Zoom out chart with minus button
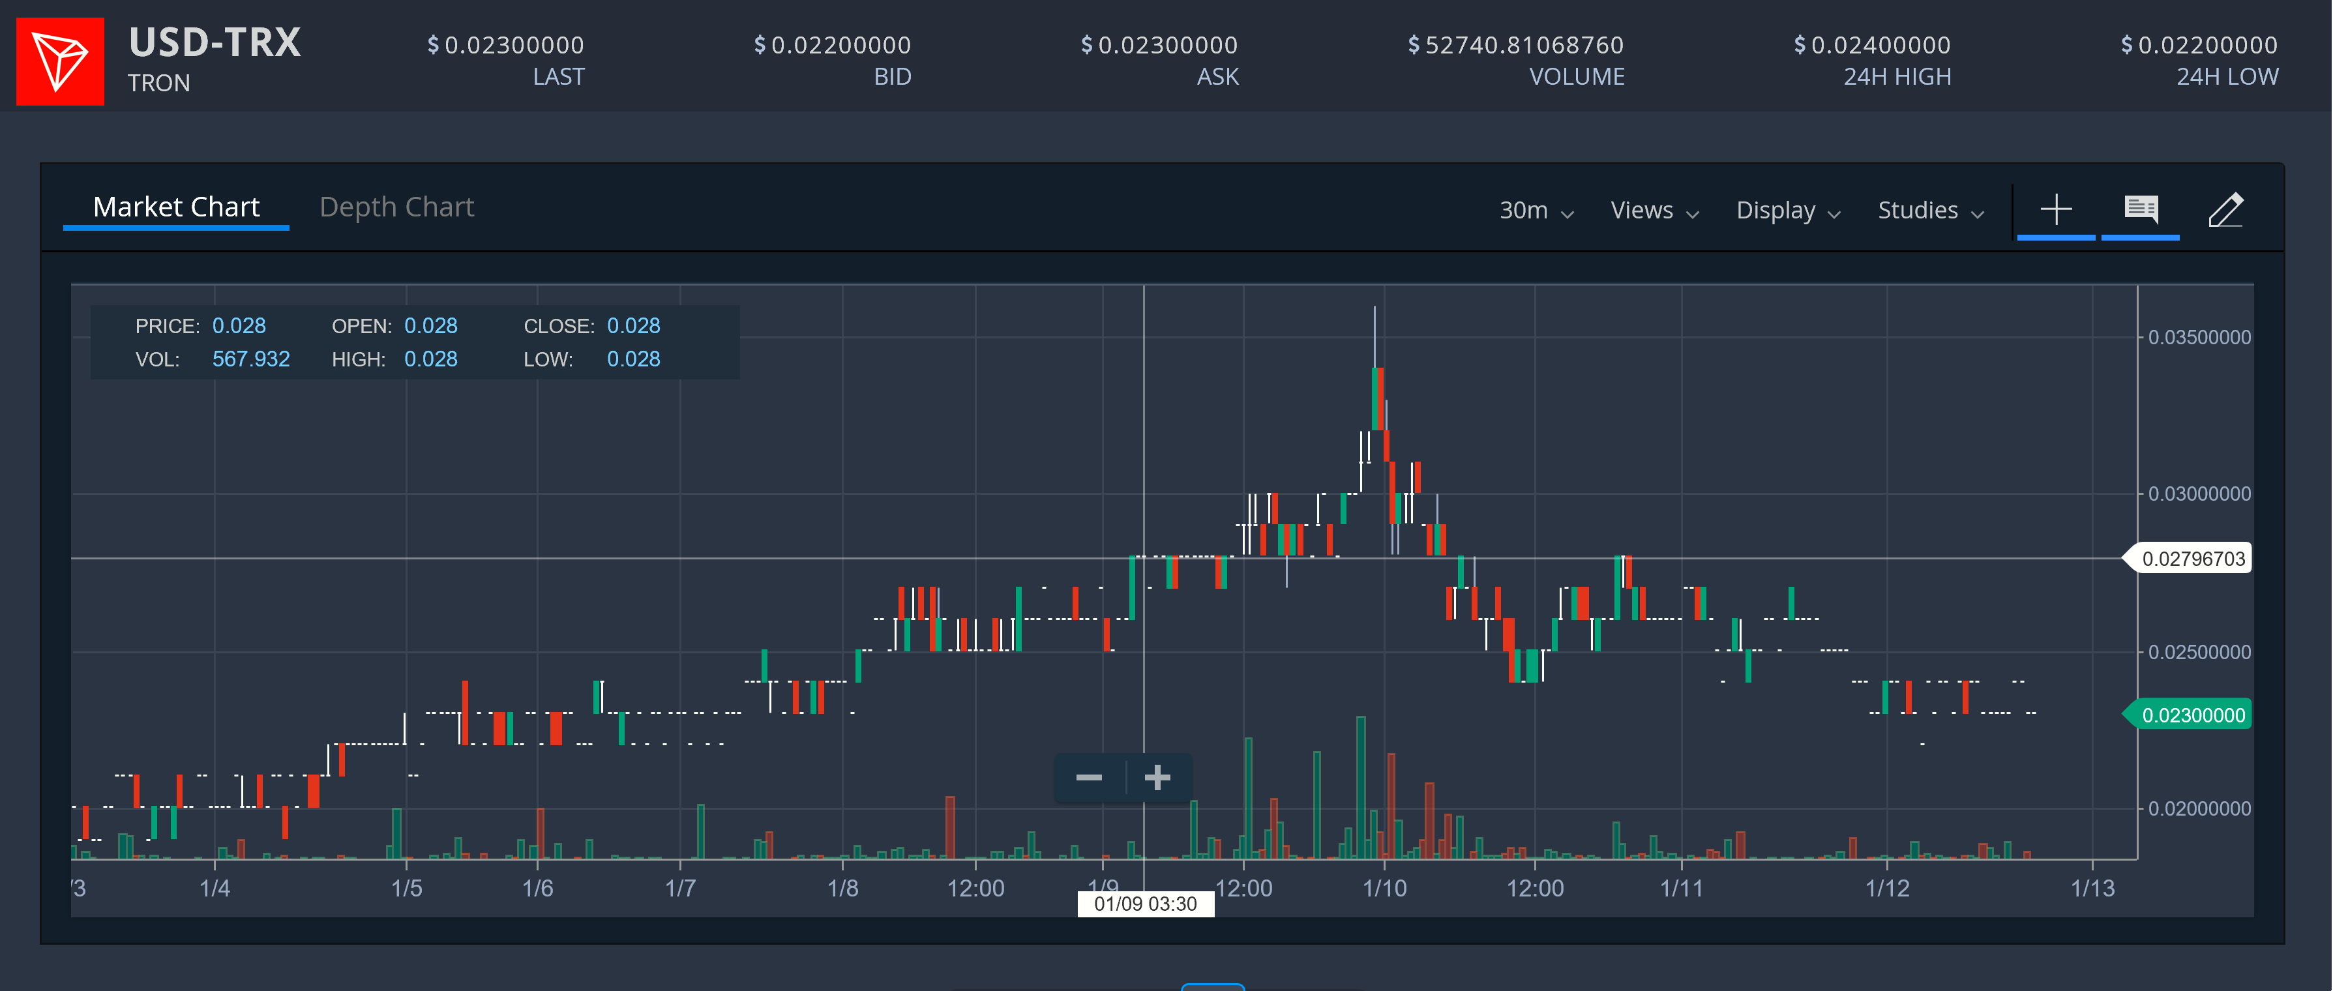 pyautogui.click(x=1089, y=777)
